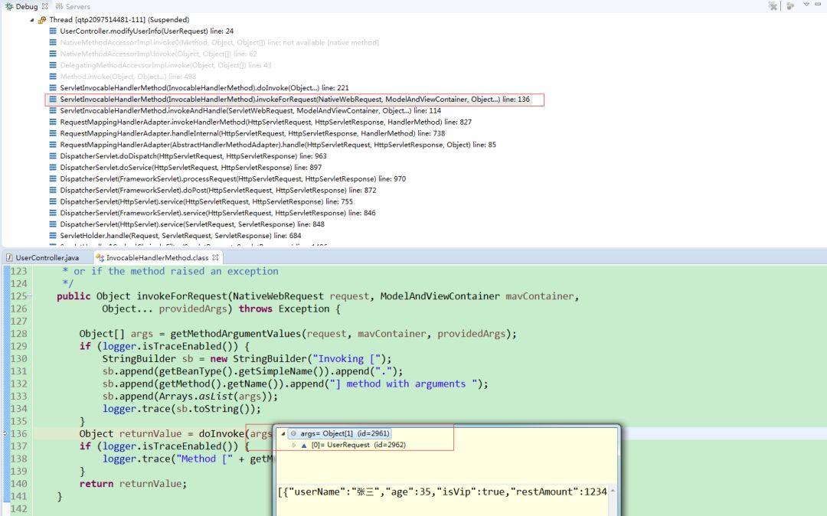Click the JSON userName detail text in popup
The image size is (827, 516).
click(442, 492)
